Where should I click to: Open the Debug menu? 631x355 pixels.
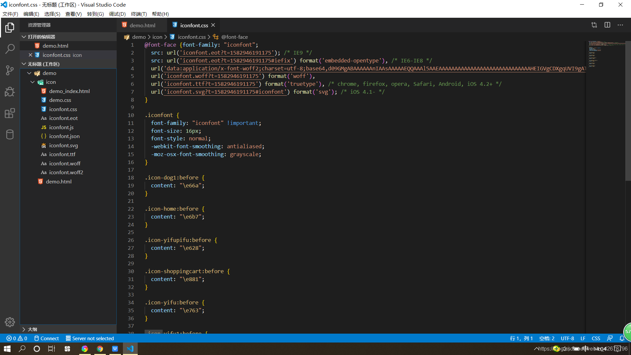pyautogui.click(x=117, y=14)
